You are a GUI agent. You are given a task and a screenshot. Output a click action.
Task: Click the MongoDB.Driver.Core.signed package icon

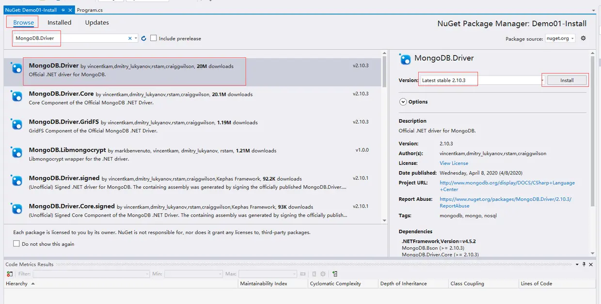(x=17, y=209)
